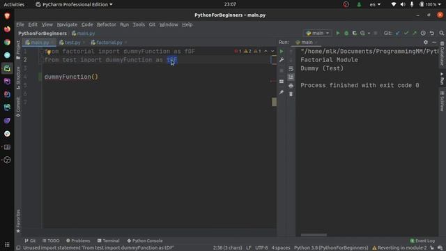Open the Terminal tool window
Screen dimensions: 446x251
(x=109, y=241)
